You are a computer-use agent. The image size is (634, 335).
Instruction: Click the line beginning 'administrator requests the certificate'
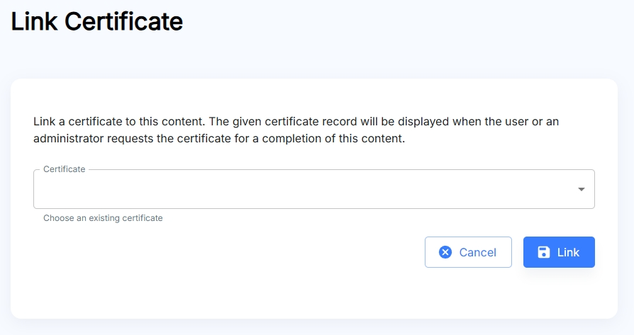(x=219, y=138)
